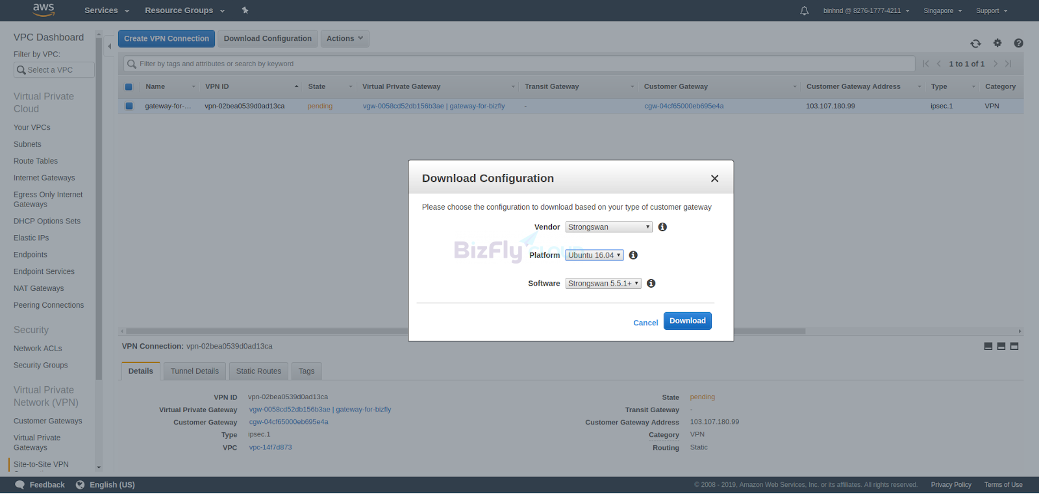Click Create VPN Connection button

pyautogui.click(x=166, y=38)
